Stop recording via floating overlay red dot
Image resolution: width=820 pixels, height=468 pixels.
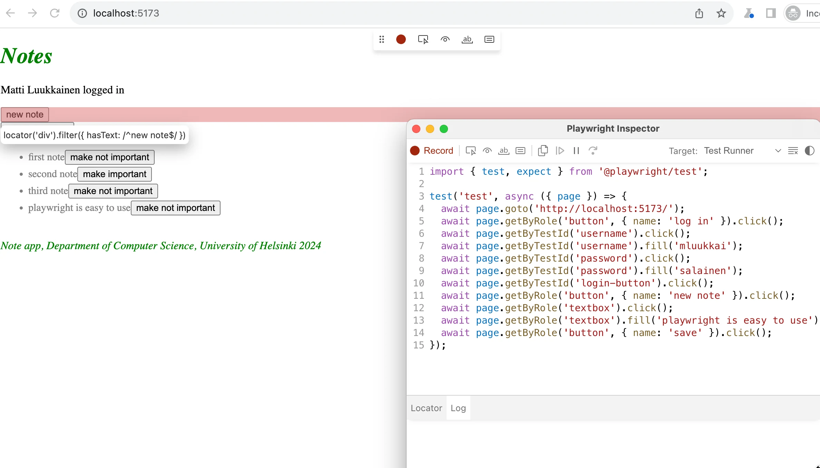401,39
